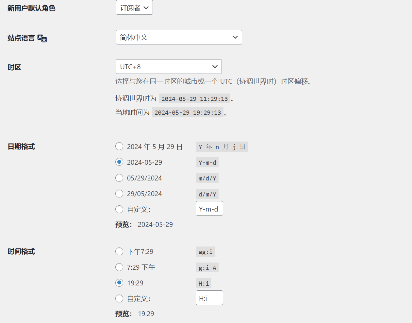Viewport: 412px width, 323px height.
Task: Click the local time display "2024-05-29 19:29:13"
Action: [x=188, y=112]
